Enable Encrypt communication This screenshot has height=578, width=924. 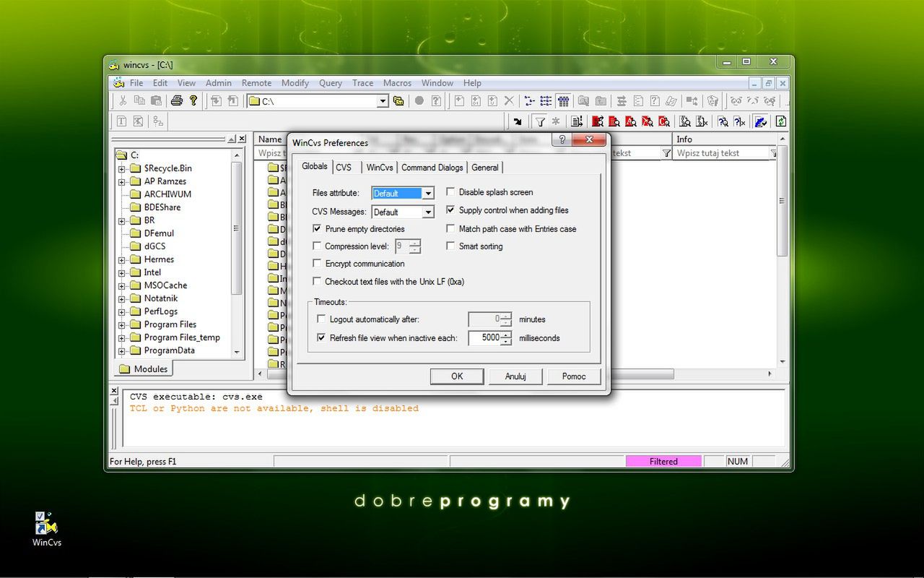pyautogui.click(x=317, y=264)
